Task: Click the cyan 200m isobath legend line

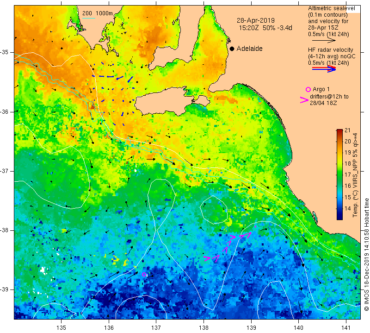Action: point(88,18)
